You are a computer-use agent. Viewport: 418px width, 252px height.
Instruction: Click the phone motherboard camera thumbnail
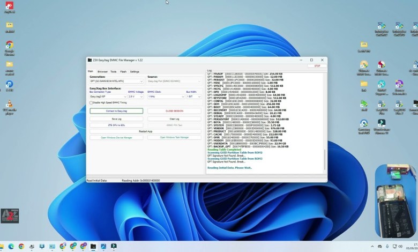395,201
